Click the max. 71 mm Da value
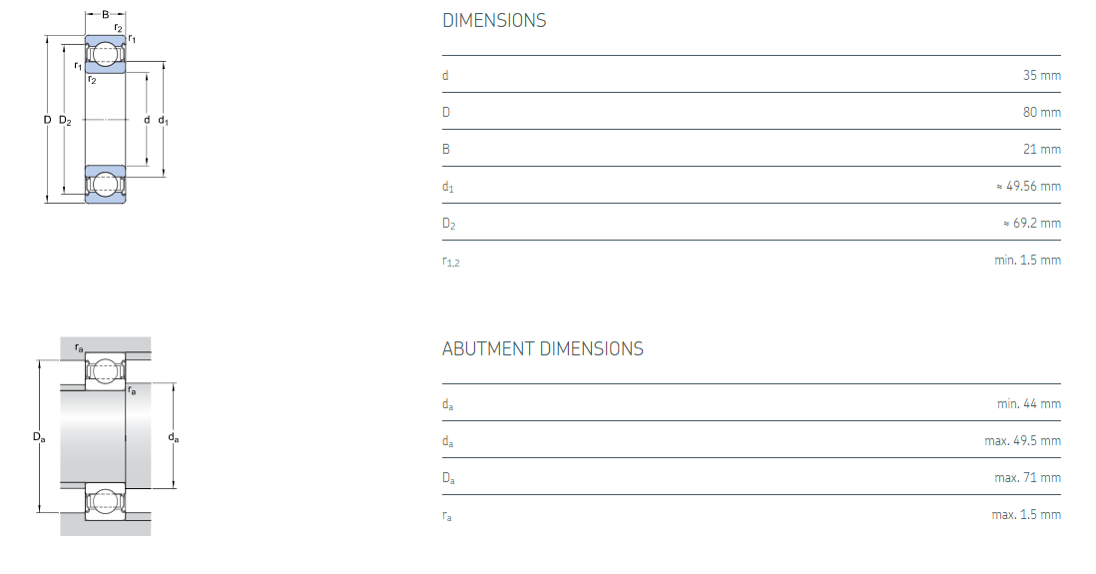This screenshot has height=574, width=1096. point(1027,477)
